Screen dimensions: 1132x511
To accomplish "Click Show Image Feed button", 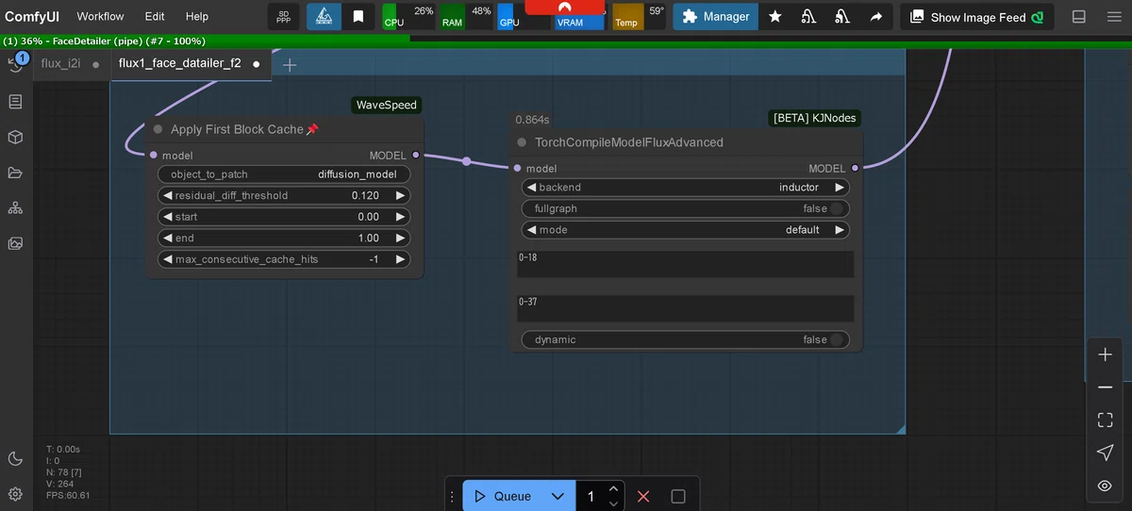I will (x=977, y=17).
